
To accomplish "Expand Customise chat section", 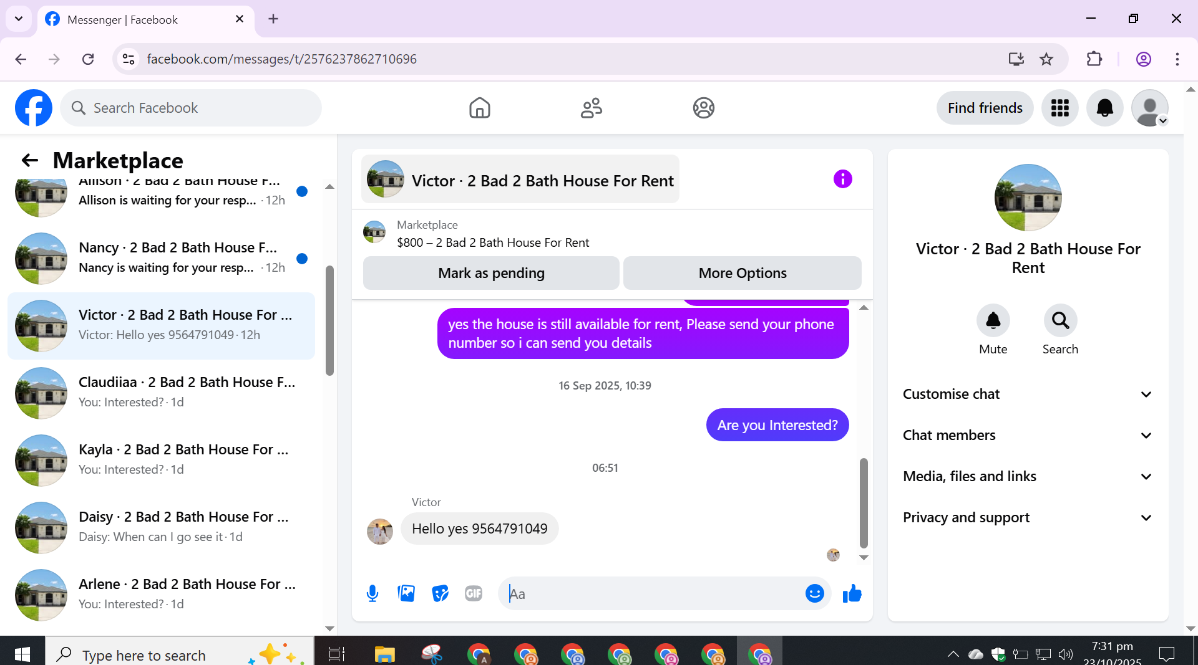I will [x=1028, y=394].
